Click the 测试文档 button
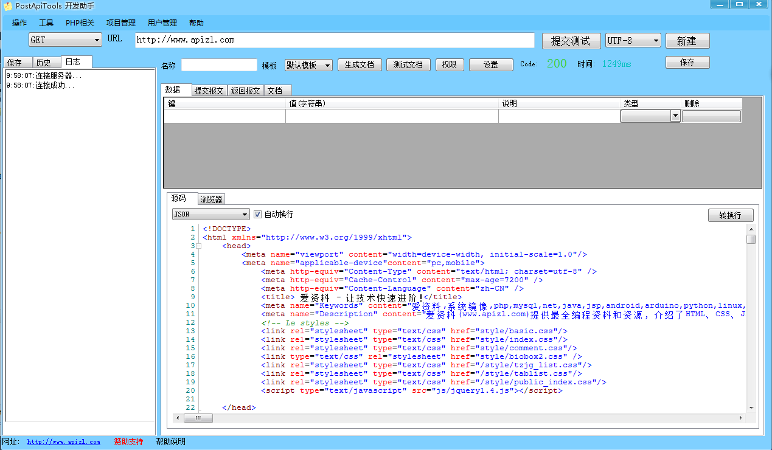 [x=408, y=64]
